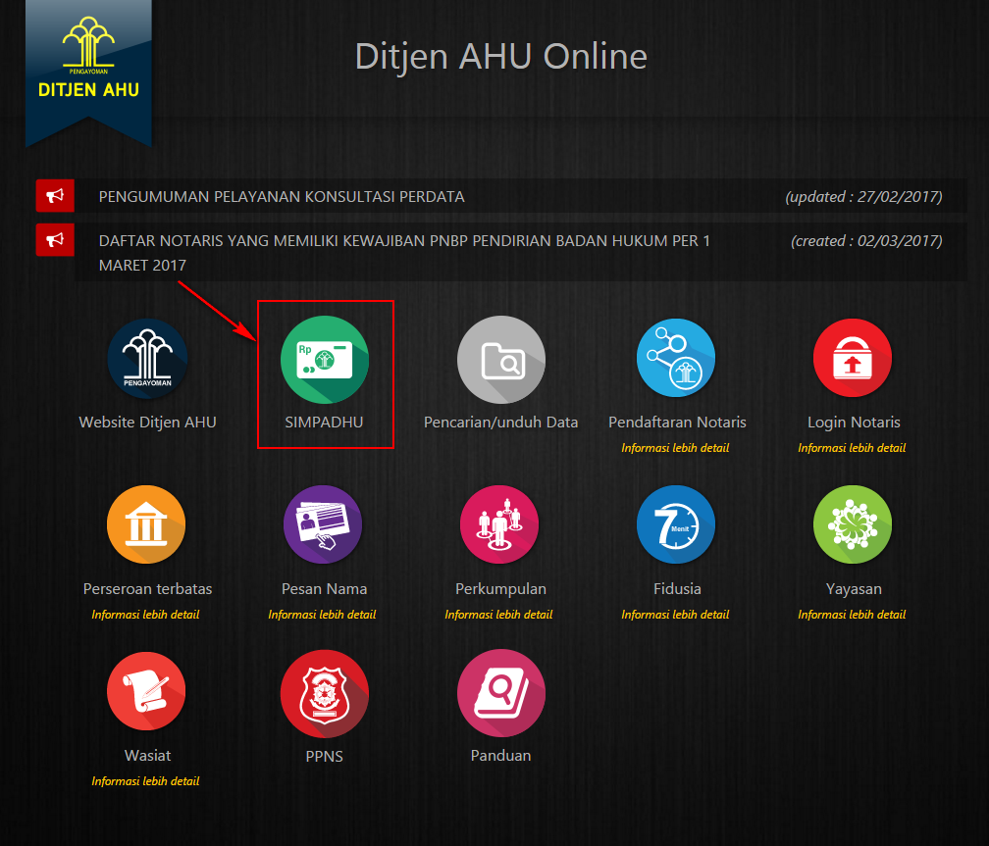
Task: Click the pink Perkumpulan people icon
Action: [x=499, y=524]
